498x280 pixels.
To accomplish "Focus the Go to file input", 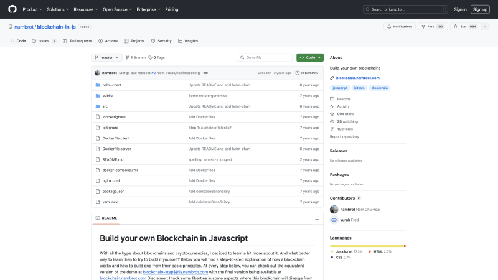I will tap(264, 57).
